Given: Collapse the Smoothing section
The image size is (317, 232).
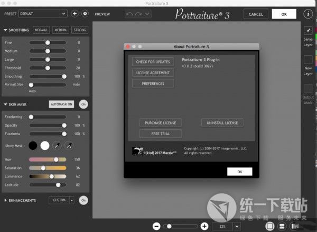Looking at the screenshot, I should pyautogui.click(x=5, y=30).
